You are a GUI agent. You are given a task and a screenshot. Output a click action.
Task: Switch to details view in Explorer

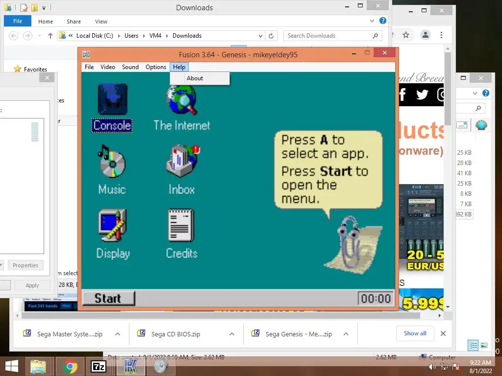[473, 345]
